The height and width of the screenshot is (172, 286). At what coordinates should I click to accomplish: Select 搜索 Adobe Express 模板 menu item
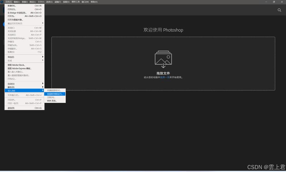(x=24, y=68)
